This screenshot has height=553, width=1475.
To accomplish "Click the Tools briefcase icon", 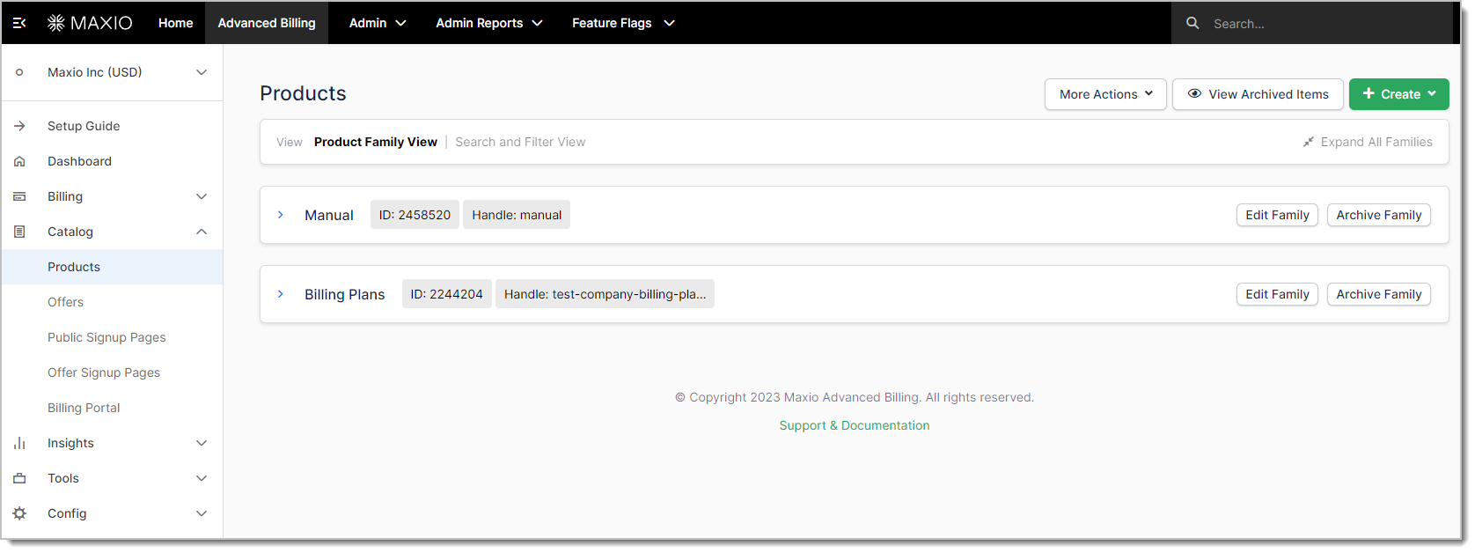I will pyautogui.click(x=19, y=478).
